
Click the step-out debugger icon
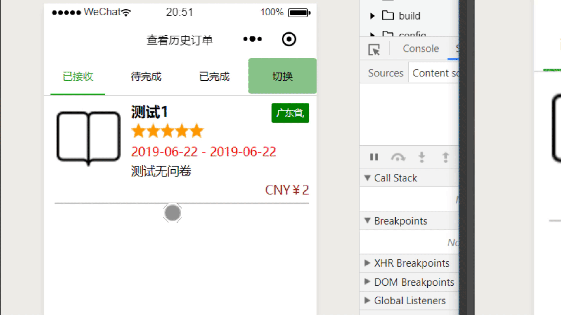pyautogui.click(x=445, y=157)
